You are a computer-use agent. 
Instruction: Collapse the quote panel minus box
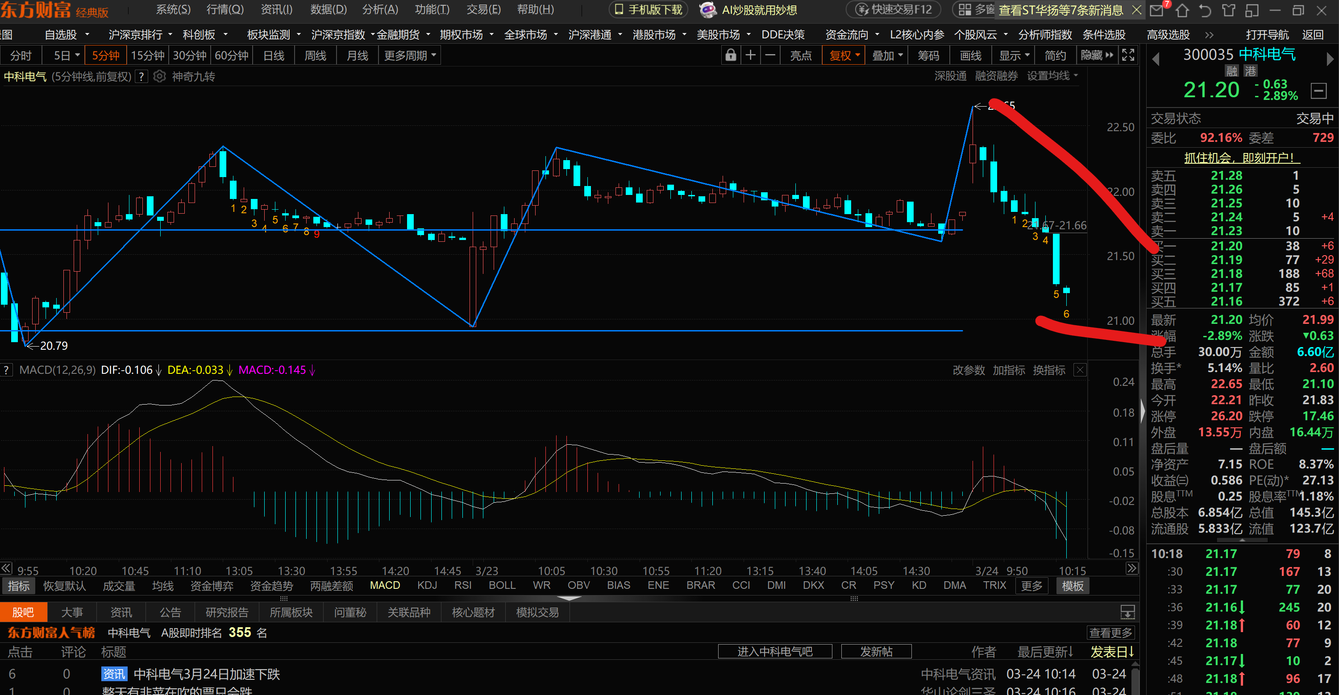(x=1318, y=91)
